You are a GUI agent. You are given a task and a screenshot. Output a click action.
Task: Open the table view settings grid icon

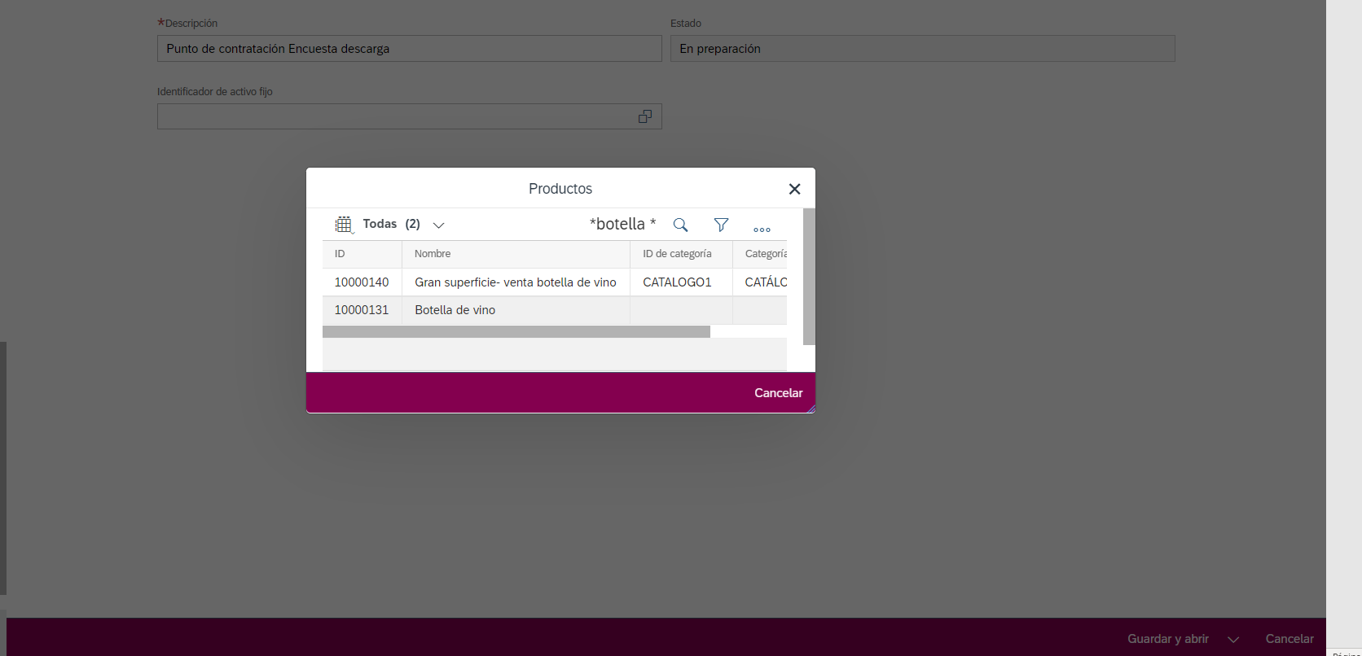click(344, 225)
